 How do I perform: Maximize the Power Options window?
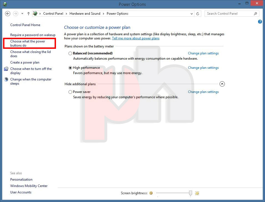247,3
